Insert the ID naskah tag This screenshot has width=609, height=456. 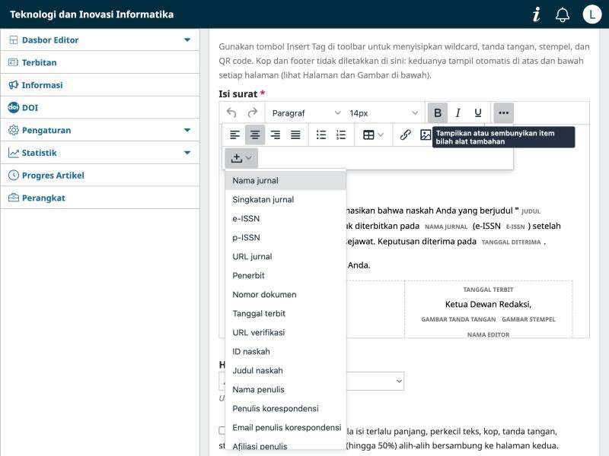[x=285, y=352]
